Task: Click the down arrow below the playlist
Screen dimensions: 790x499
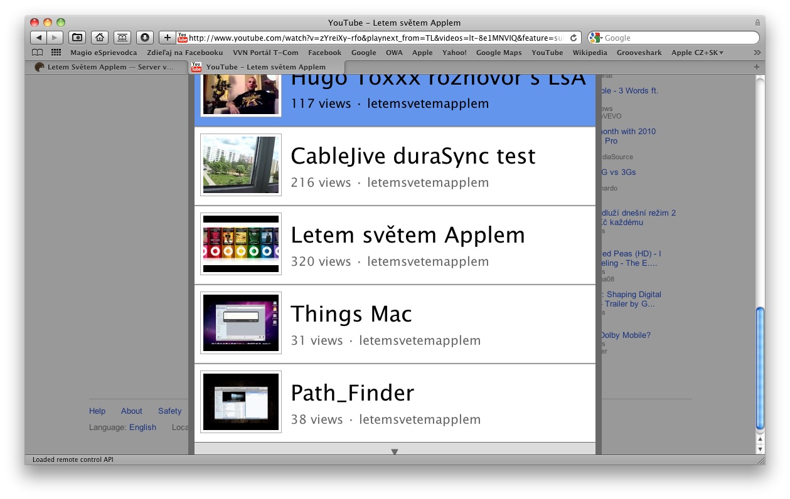Action: point(394,451)
